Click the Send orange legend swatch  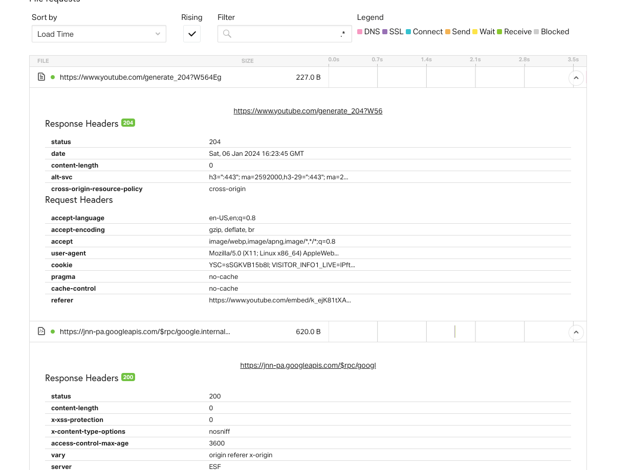pos(448,32)
